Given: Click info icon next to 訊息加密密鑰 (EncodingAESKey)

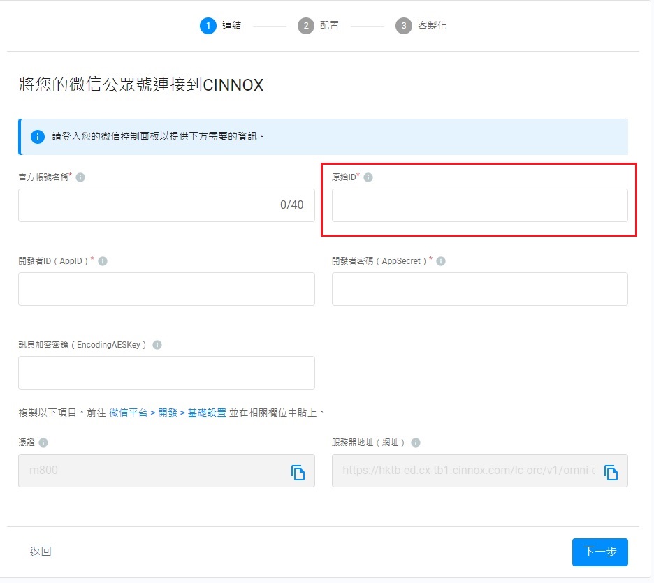Looking at the screenshot, I should pyautogui.click(x=157, y=345).
